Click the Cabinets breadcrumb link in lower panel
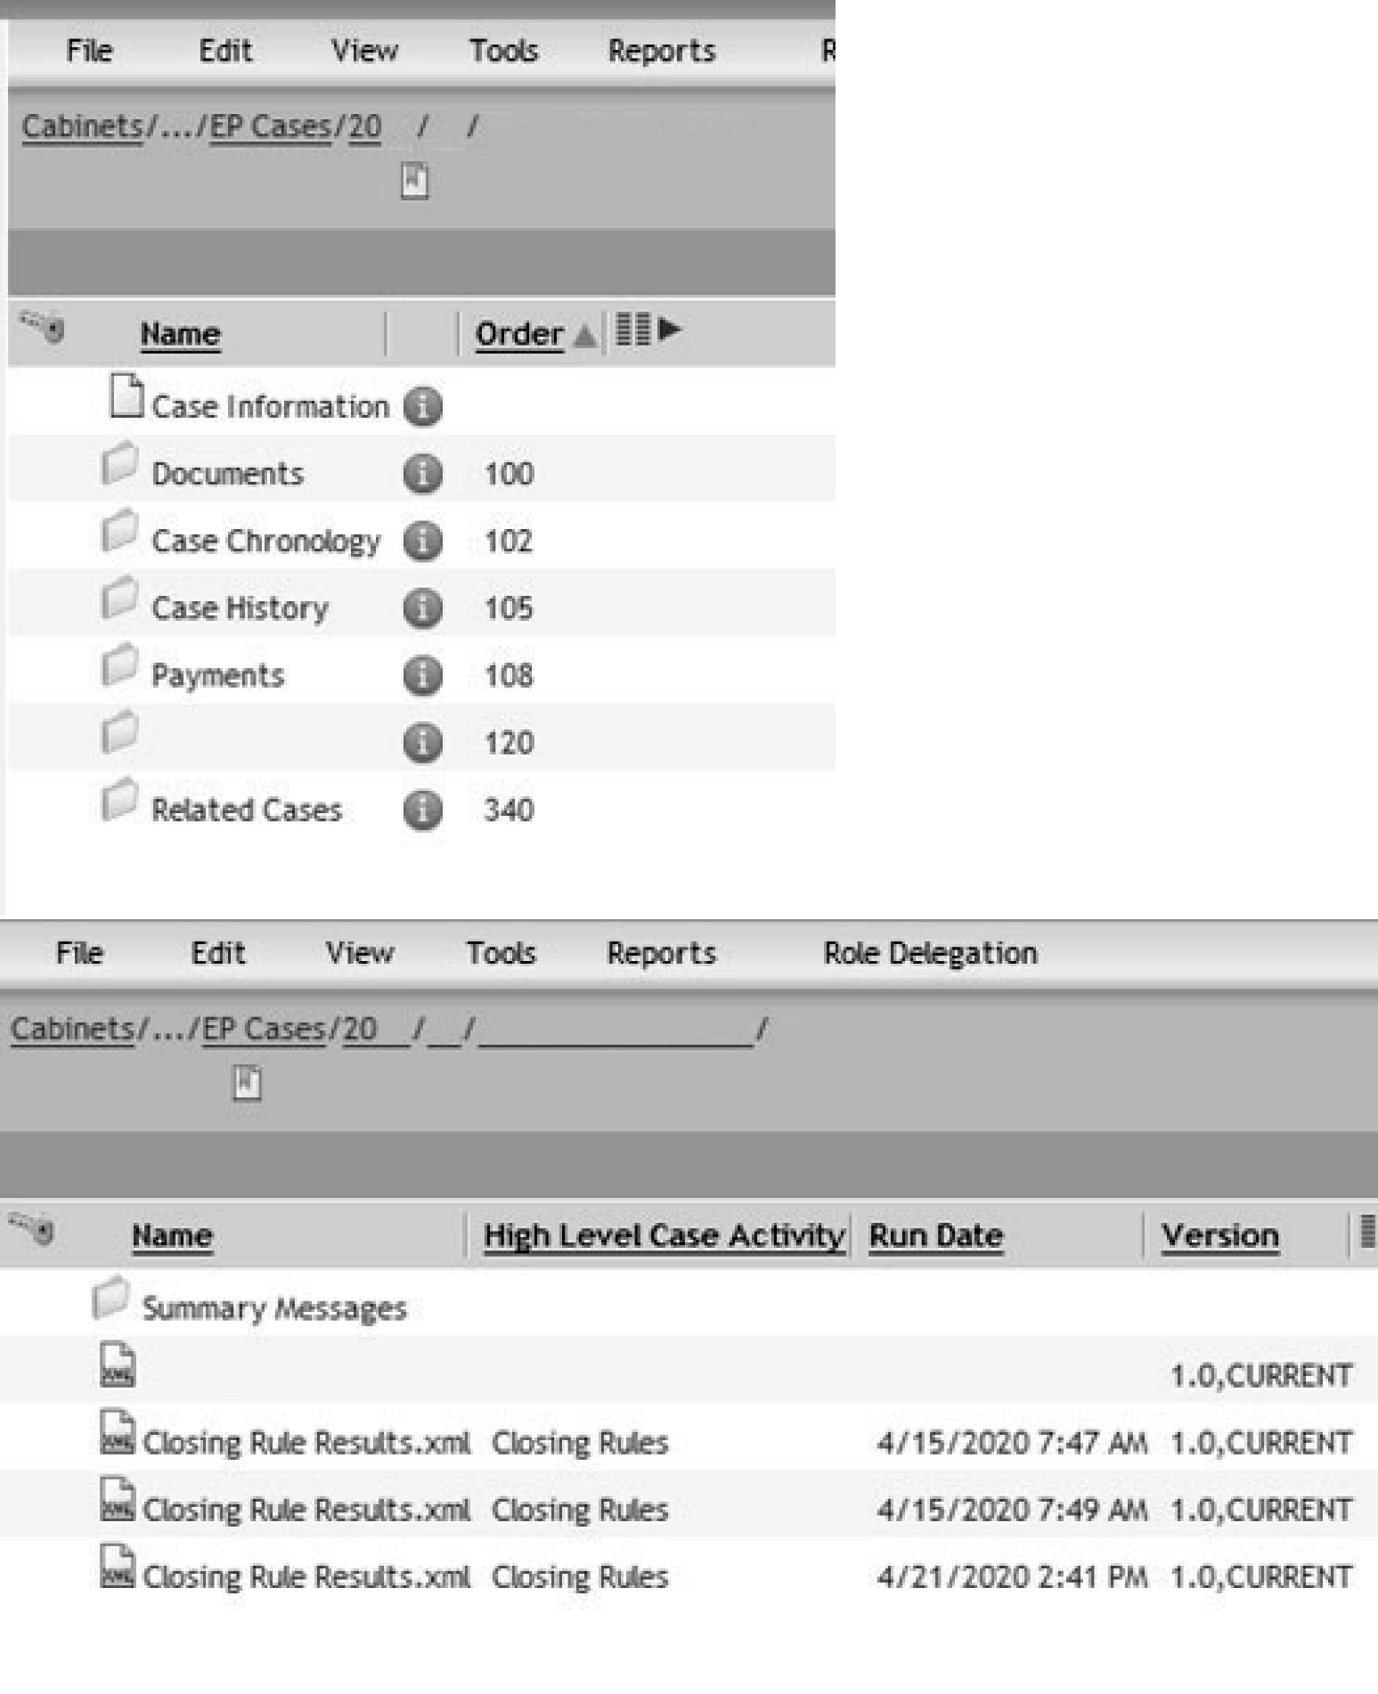 click(72, 1030)
